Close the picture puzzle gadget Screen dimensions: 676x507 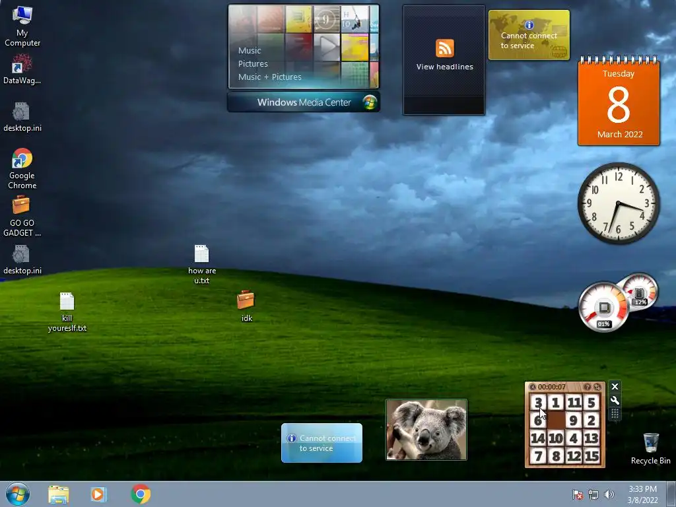click(x=615, y=387)
